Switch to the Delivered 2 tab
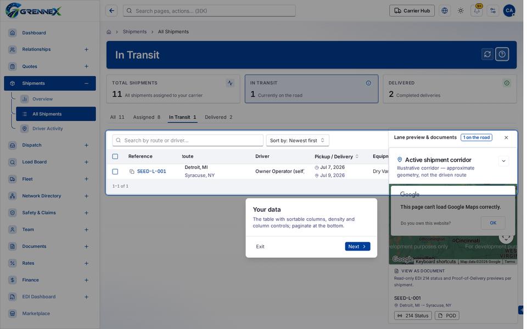 (218, 117)
